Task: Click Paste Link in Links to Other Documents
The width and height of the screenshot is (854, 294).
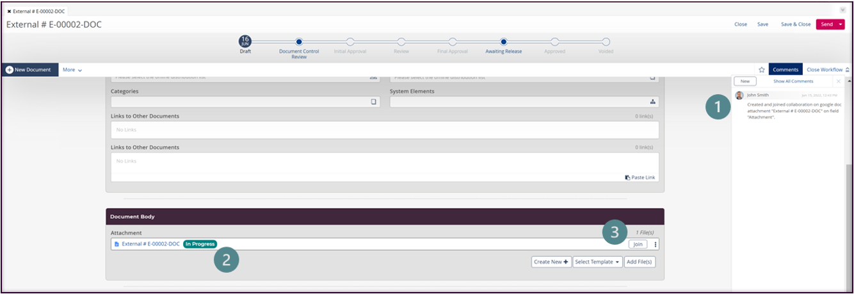Action: coord(640,177)
